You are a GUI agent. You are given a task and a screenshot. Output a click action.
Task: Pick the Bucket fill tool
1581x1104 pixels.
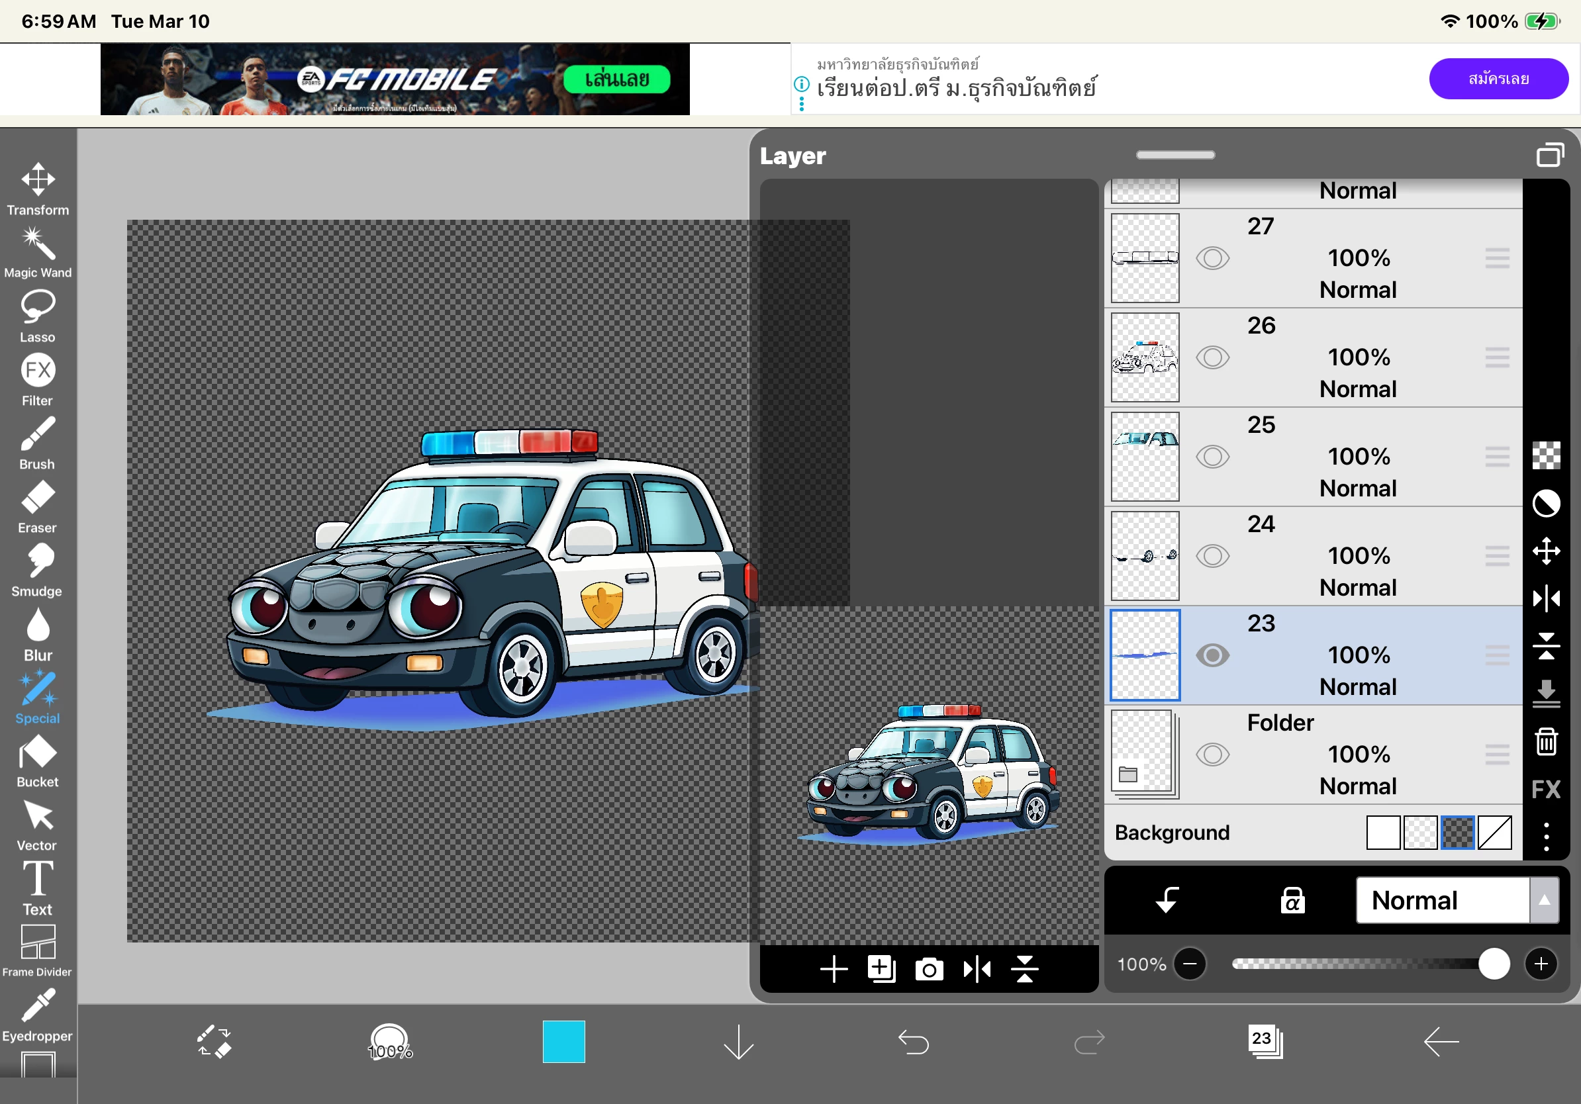click(38, 760)
